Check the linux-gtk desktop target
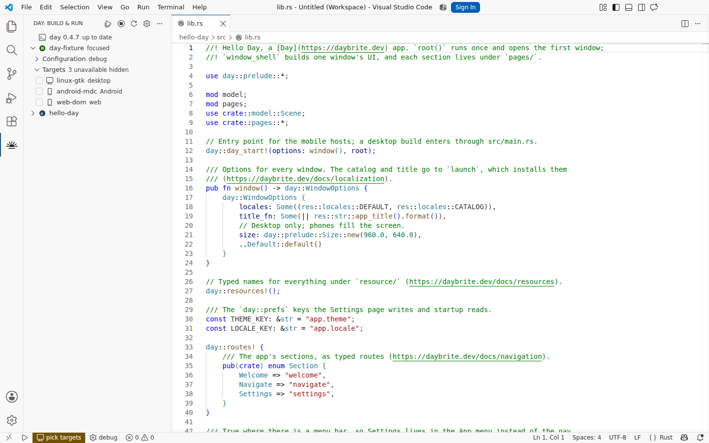This screenshot has width=709, height=443. [39, 81]
